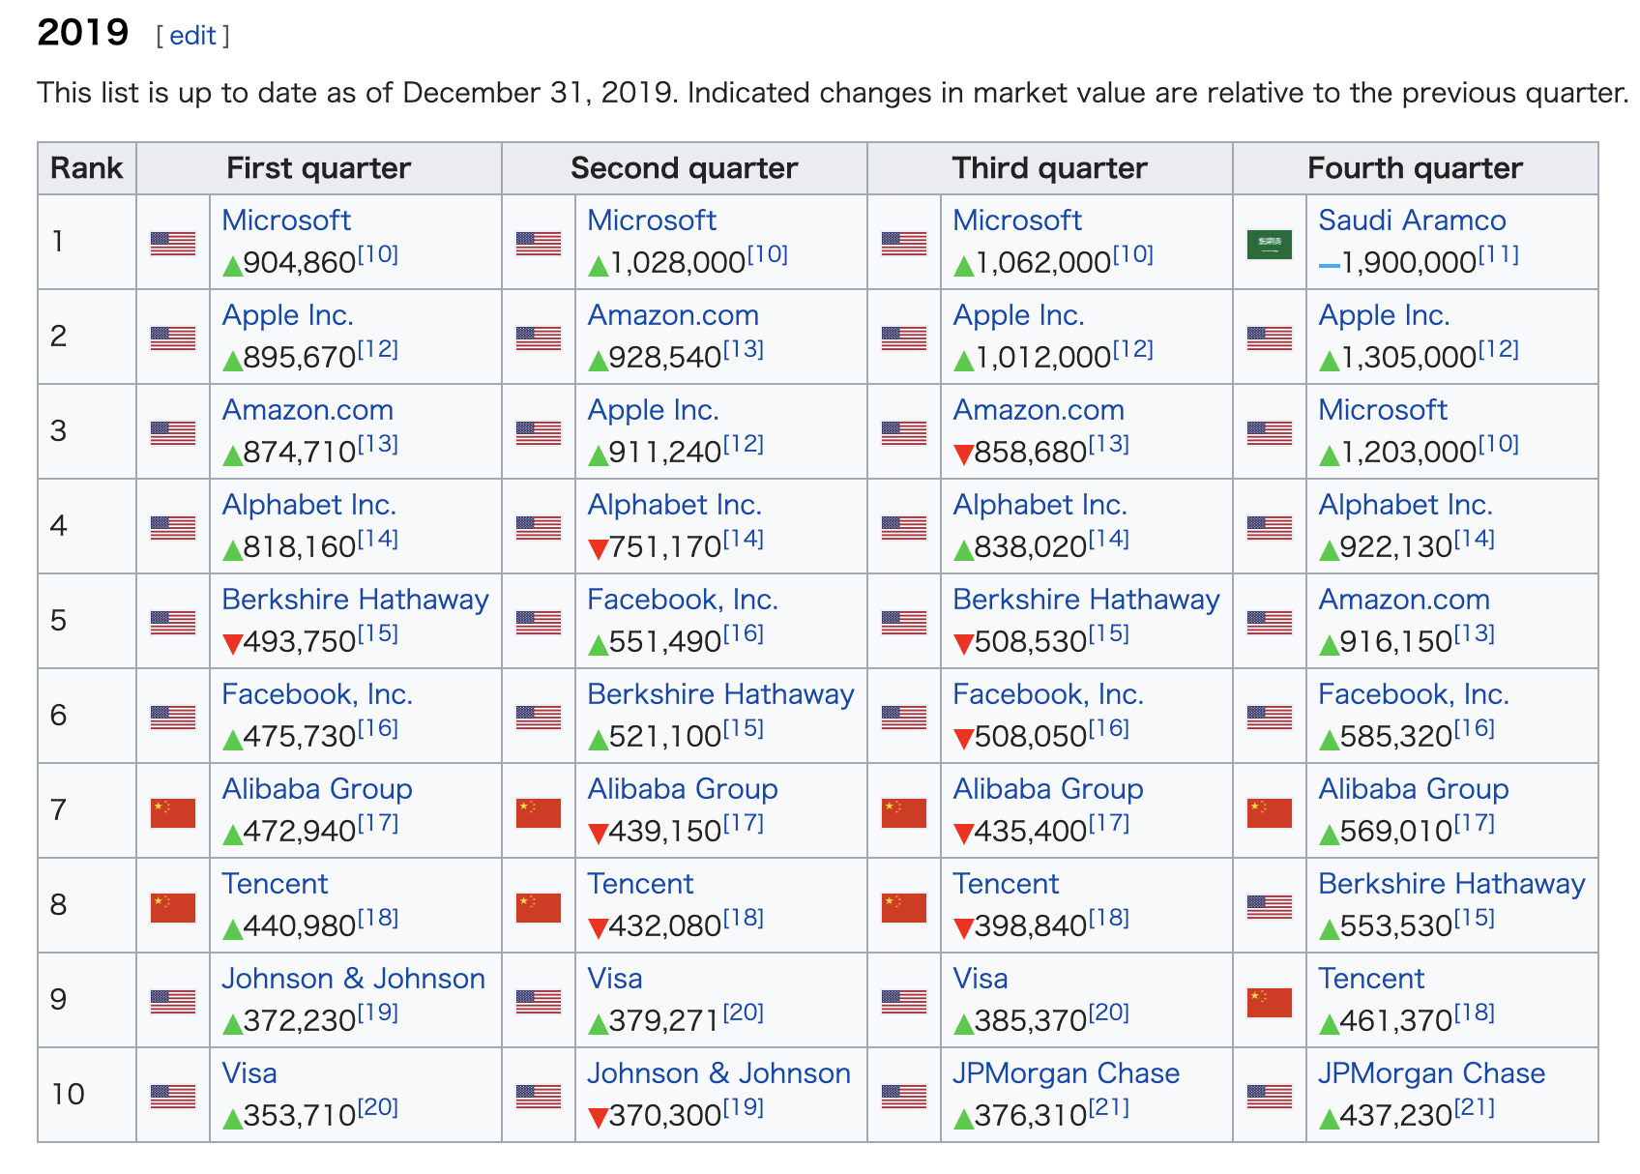Image resolution: width=1640 pixels, height=1174 pixels.
Task: Click US flag beside First quarter Apple Inc.
Action: pos(173,338)
